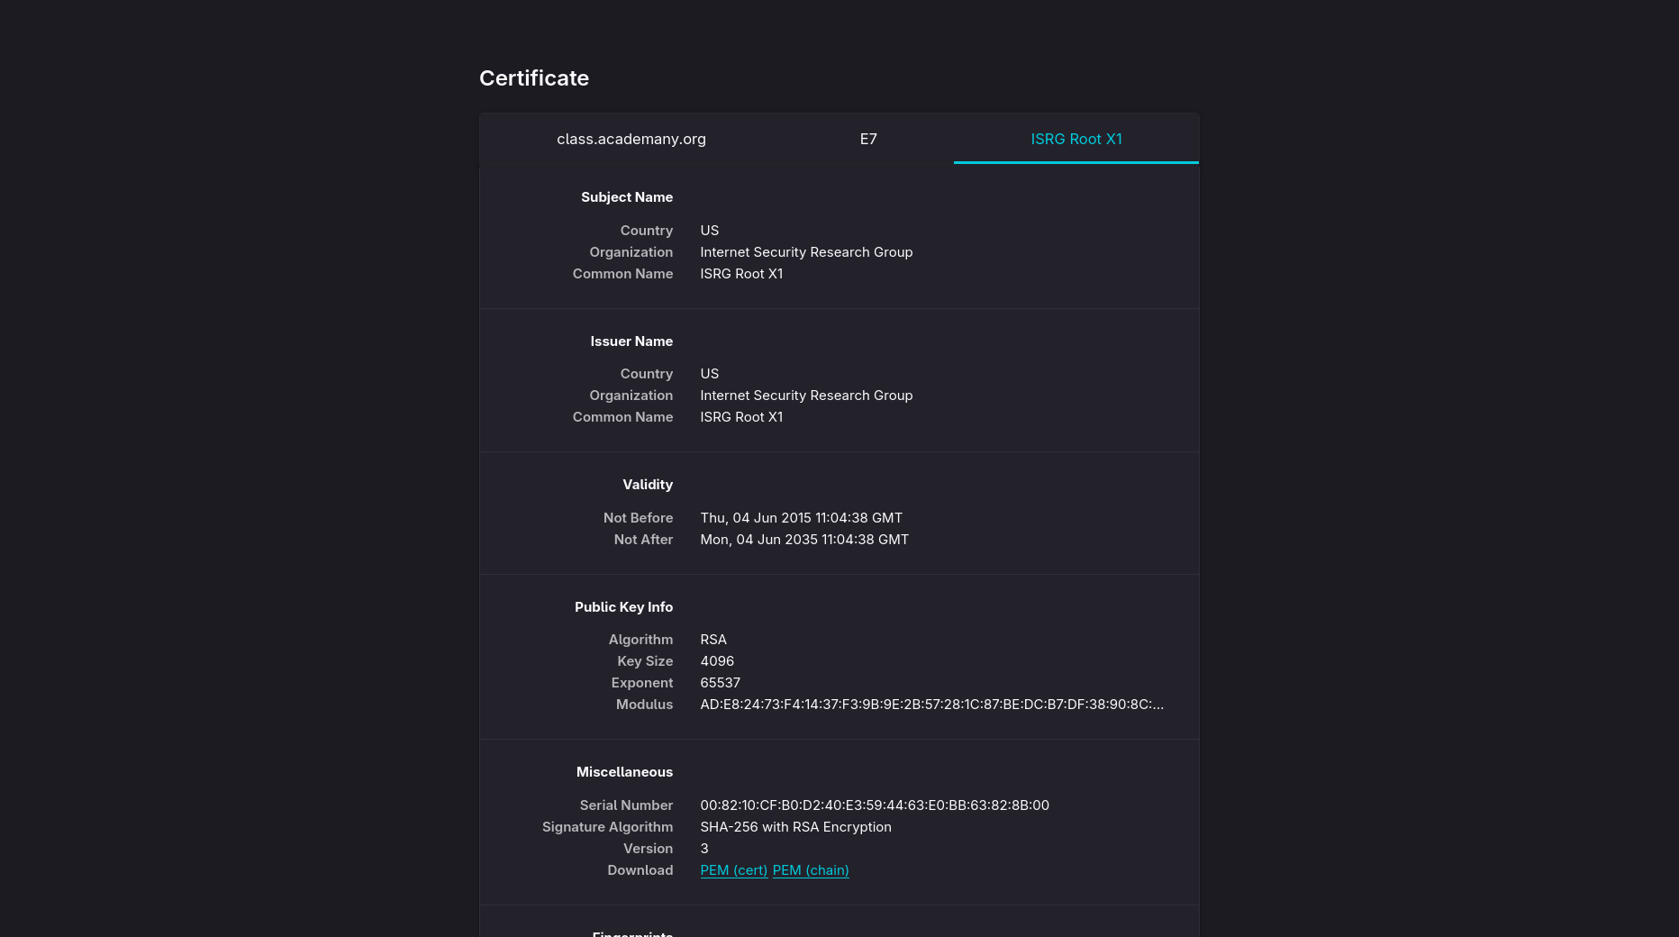Screen dimensions: 1679x937
Task: Click the Not Before date Thu, 04 Jun 2015
Action: click(x=801, y=518)
